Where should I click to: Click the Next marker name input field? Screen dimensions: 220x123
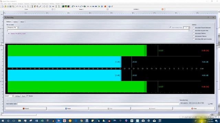click(98, 104)
